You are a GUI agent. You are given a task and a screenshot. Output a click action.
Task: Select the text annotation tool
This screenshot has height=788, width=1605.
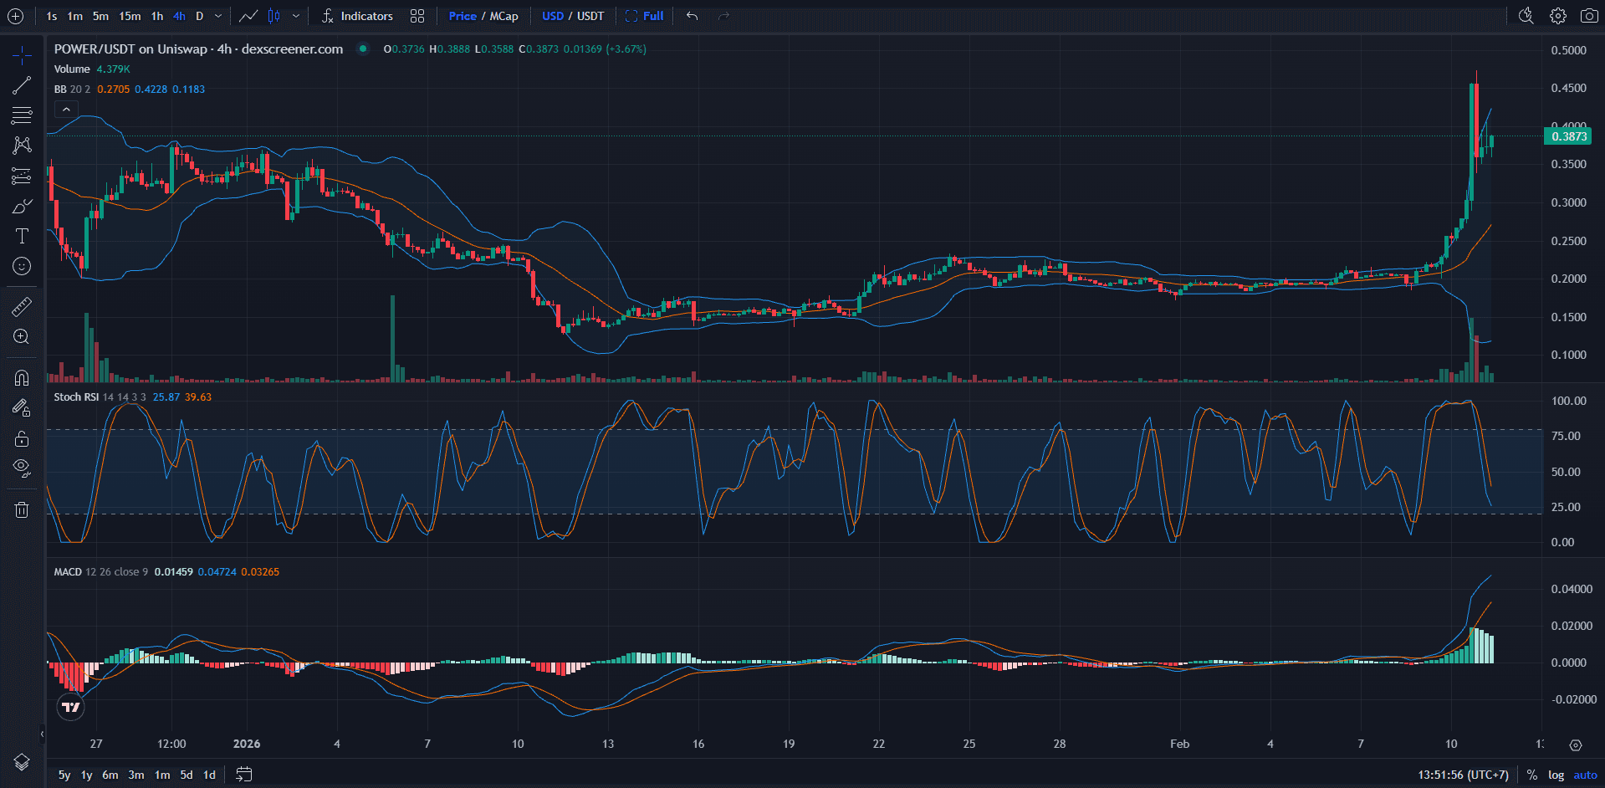[22, 237]
